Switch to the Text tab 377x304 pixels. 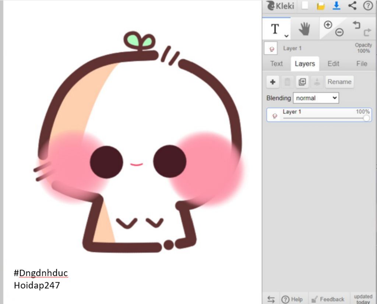[276, 64]
